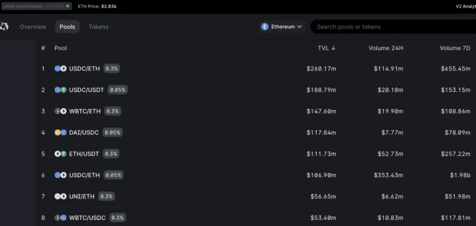The image size is (476, 226).
Task: Sort by Volume 24H header
Action: pyautogui.click(x=386, y=48)
